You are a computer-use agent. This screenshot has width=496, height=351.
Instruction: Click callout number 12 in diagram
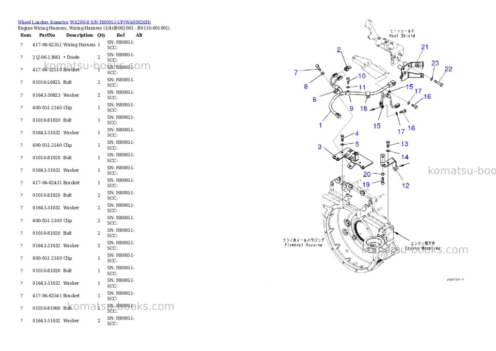point(405,185)
